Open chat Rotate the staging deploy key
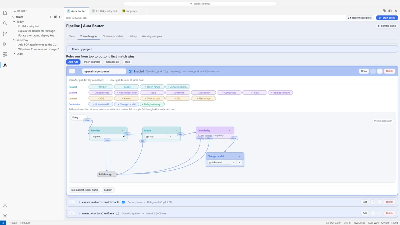The image size is (400, 225). [x=36, y=35]
